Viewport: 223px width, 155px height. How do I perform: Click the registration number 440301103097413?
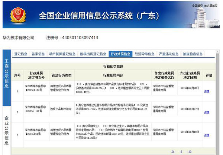pos(80,38)
